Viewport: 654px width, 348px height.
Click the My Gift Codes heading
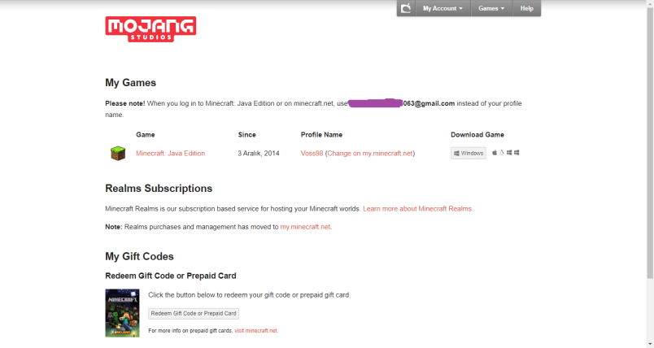(139, 256)
